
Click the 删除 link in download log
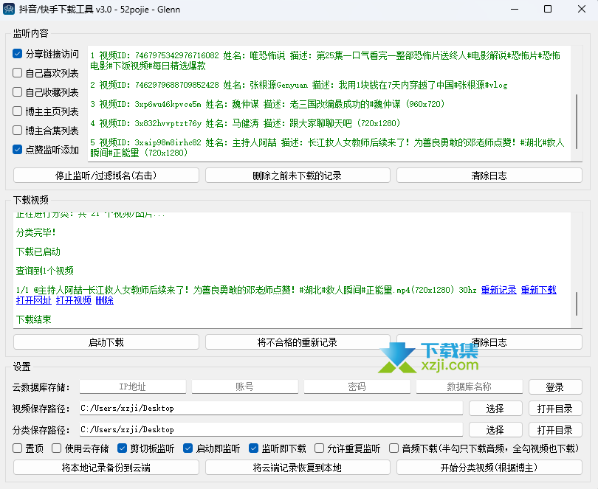tap(105, 300)
